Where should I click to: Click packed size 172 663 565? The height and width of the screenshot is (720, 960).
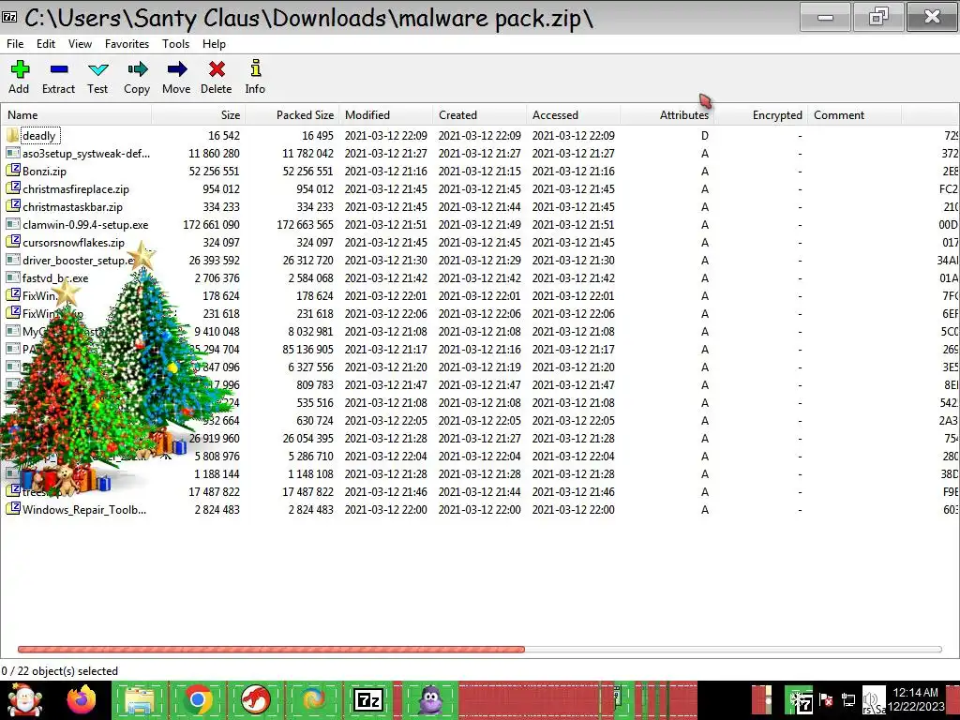pyautogui.click(x=305, y=225)
